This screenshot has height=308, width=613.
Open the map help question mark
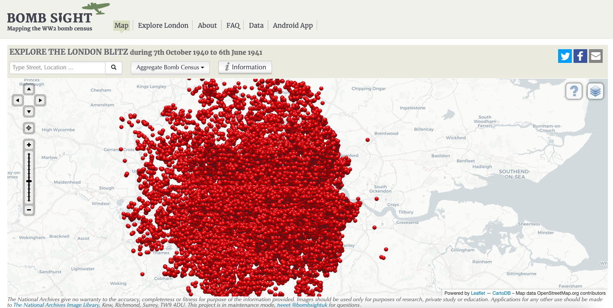[x=574, y=91]
